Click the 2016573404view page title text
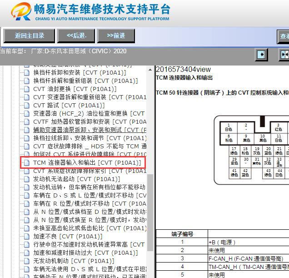The image size is (289, 278). [x=183, y=70]
